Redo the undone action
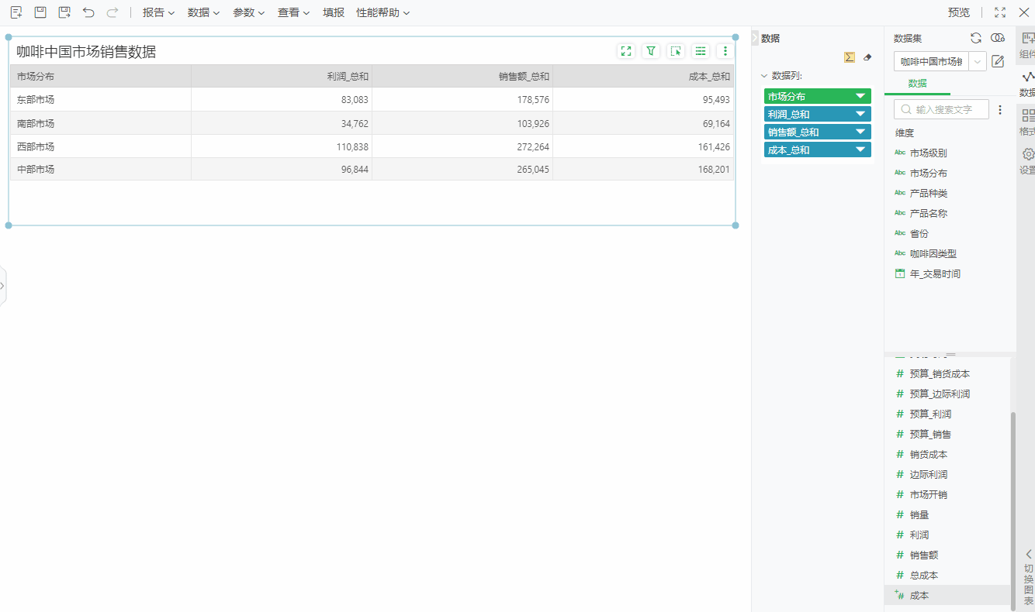 112,12
